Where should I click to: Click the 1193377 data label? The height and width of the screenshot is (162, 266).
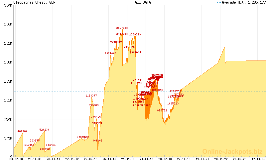pos(91,96)
